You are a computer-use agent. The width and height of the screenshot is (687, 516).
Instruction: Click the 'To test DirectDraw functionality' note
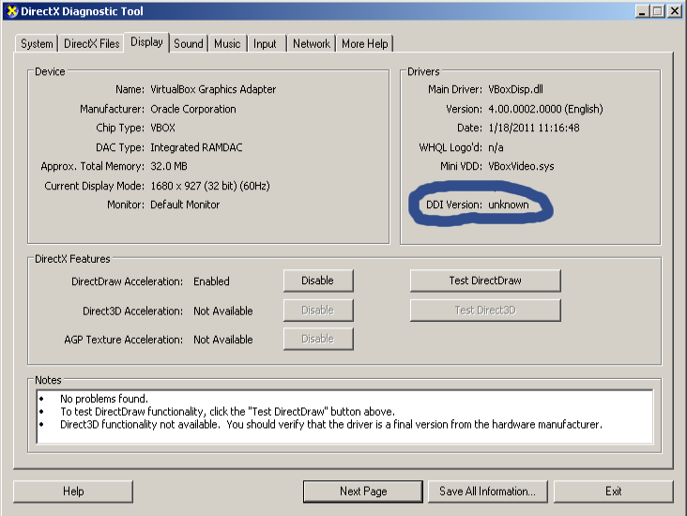[227, 412]
